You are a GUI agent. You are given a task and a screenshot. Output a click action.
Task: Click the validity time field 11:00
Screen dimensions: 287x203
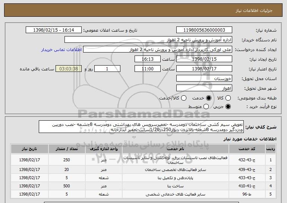[148, 69]
